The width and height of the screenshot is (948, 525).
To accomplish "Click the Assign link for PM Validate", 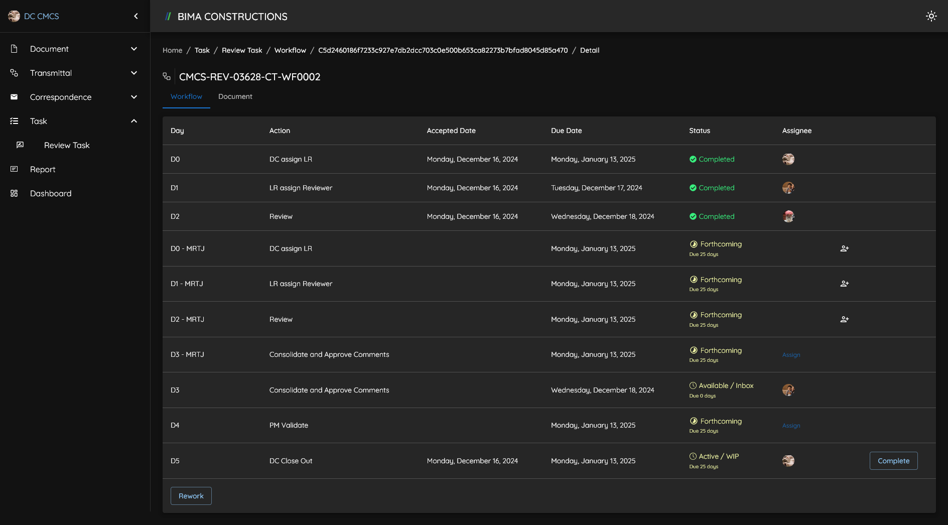I will 791,426.
